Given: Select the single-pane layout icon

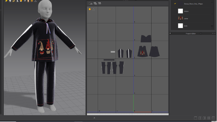Looking at the screenshot, I should tap(195, 118).
